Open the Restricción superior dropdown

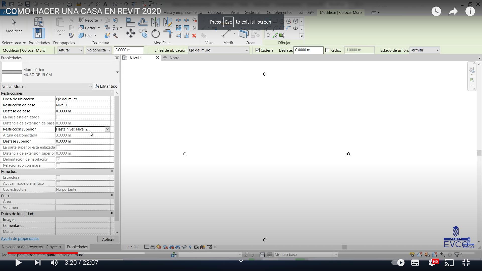pyautogui.click(x=107, y=129)
